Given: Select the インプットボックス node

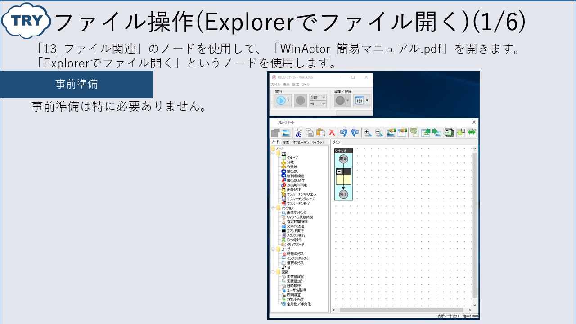Looking at the screenshot, I should [x=297, y=258].
